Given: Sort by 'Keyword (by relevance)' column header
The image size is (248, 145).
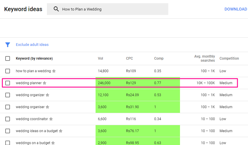Looking at the screenshot, I should [34, 58].
